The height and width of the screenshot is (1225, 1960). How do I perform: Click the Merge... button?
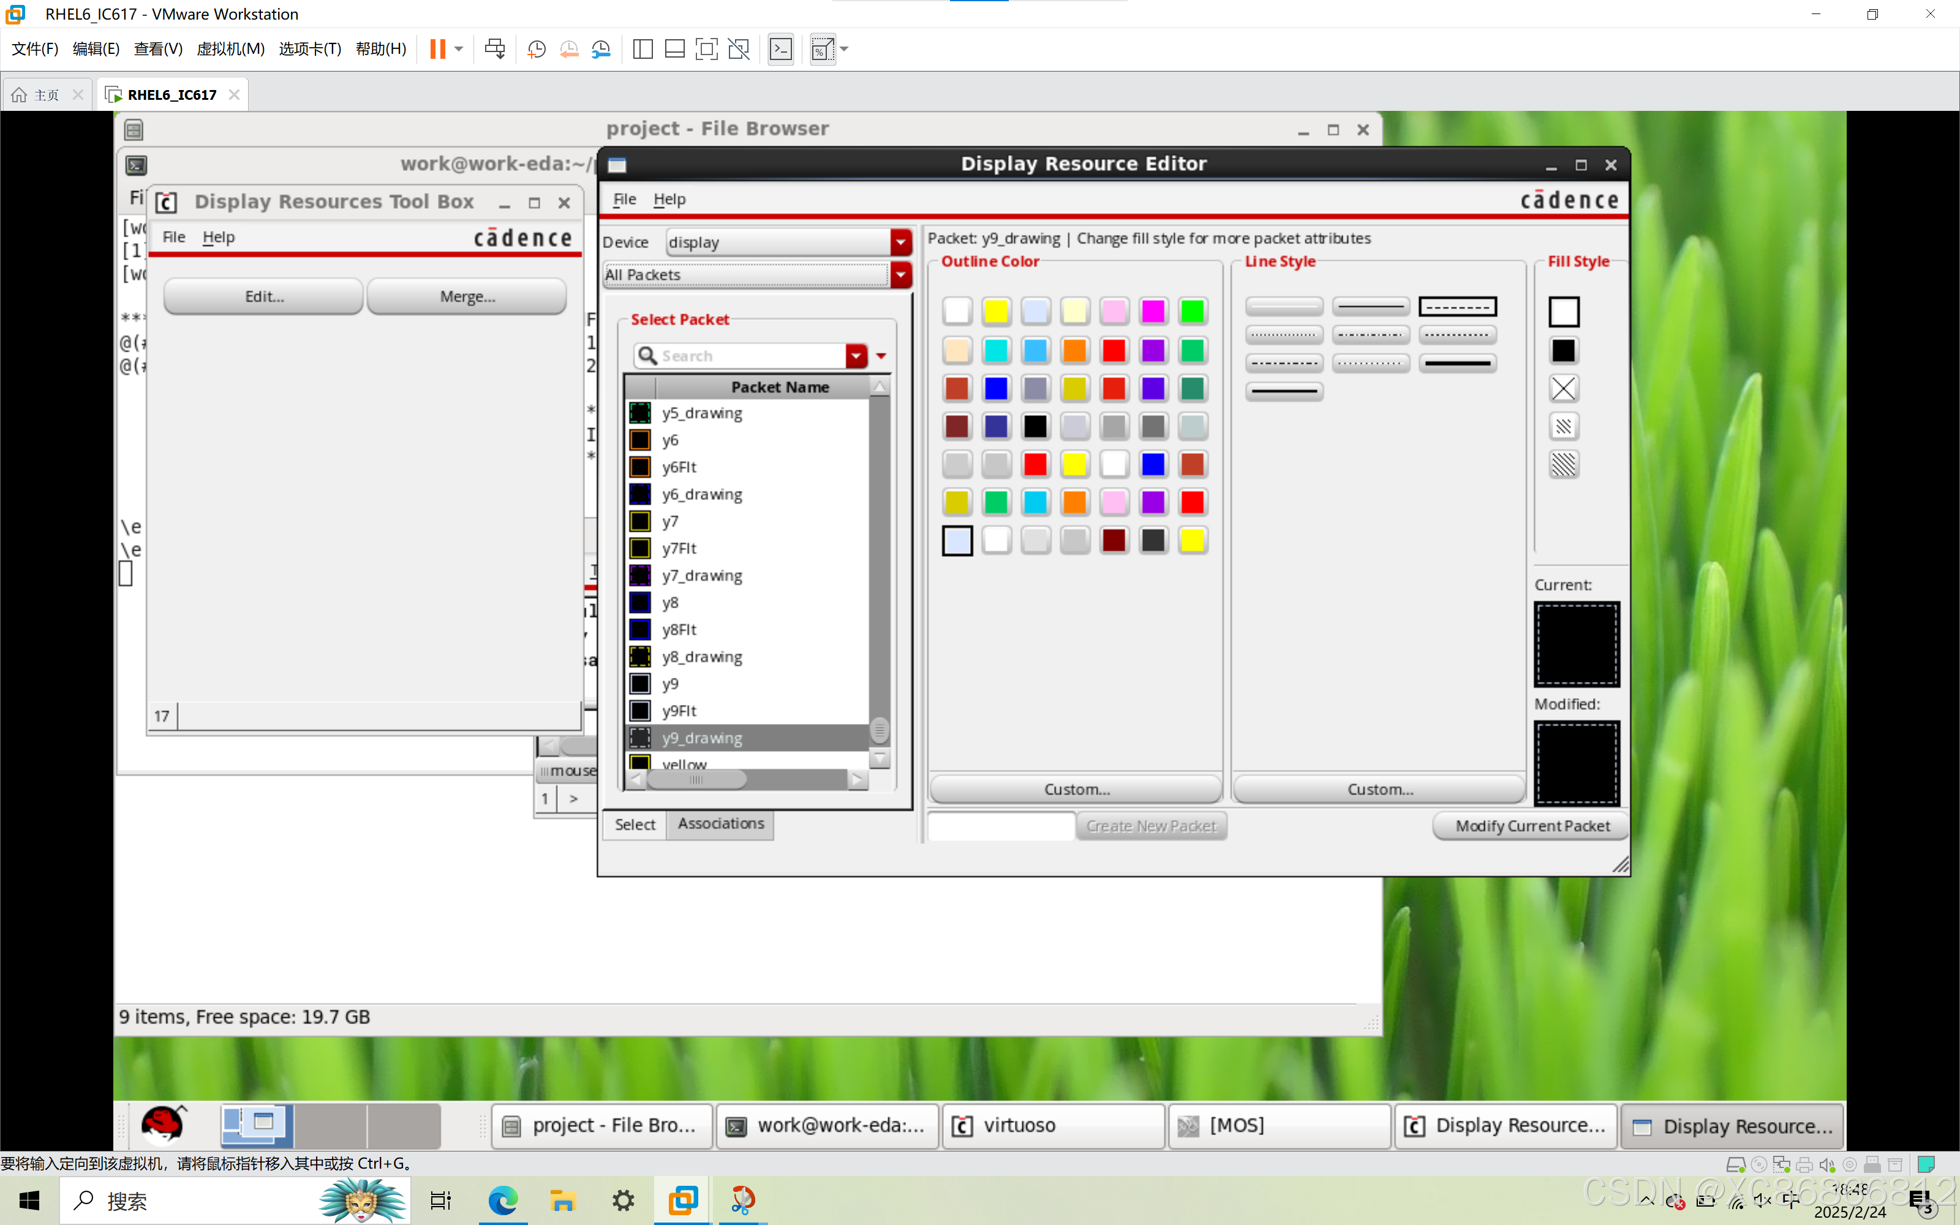(467, 296)
